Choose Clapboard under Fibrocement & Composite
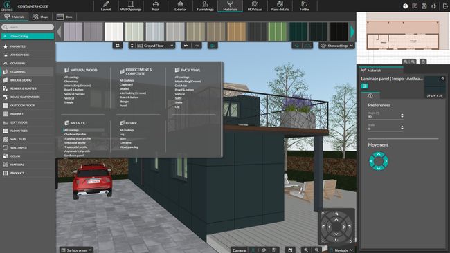 [126, 84]
